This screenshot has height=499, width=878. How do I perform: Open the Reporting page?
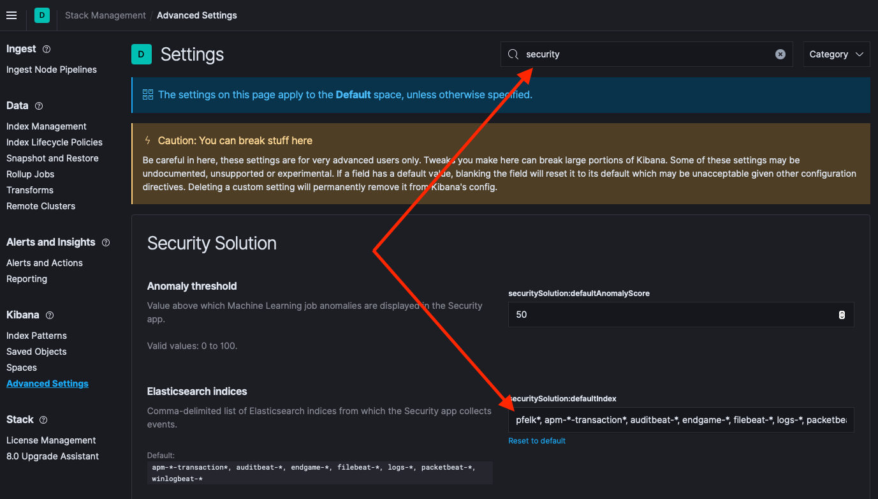tap(27, 279)
